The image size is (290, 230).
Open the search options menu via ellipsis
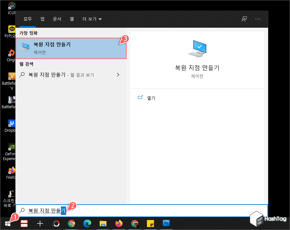(258, 19)
